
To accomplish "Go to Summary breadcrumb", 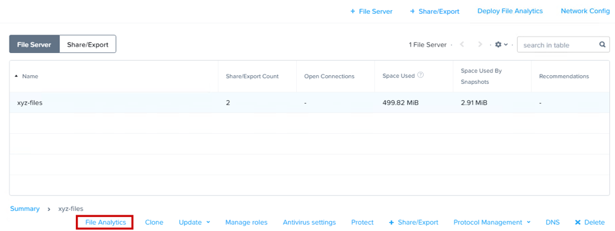I will click(x=25, y=209).
